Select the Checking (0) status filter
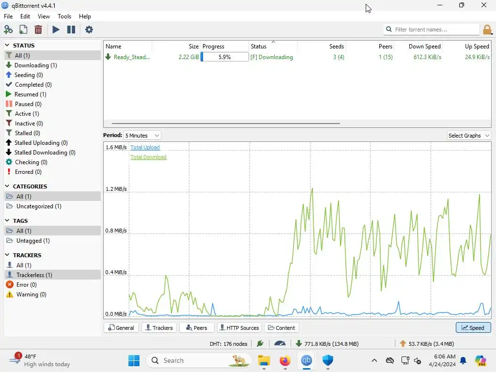This screenshot has width=496, height=372. point(52,162)
